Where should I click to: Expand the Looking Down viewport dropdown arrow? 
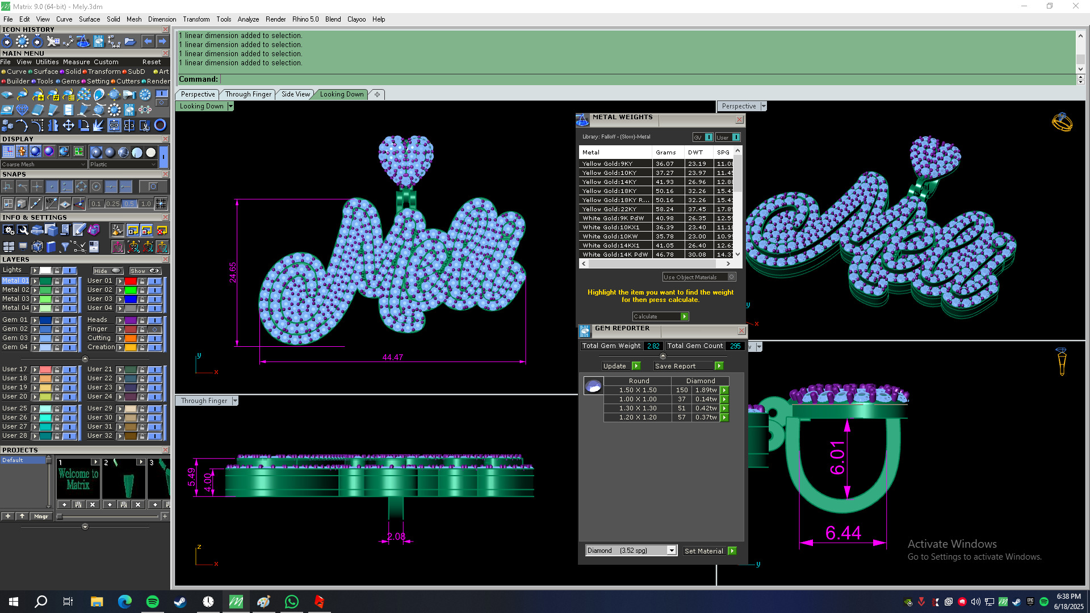230,106
